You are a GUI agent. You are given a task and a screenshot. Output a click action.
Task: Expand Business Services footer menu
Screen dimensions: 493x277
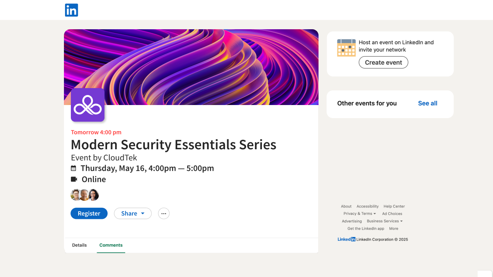[384, 221]
